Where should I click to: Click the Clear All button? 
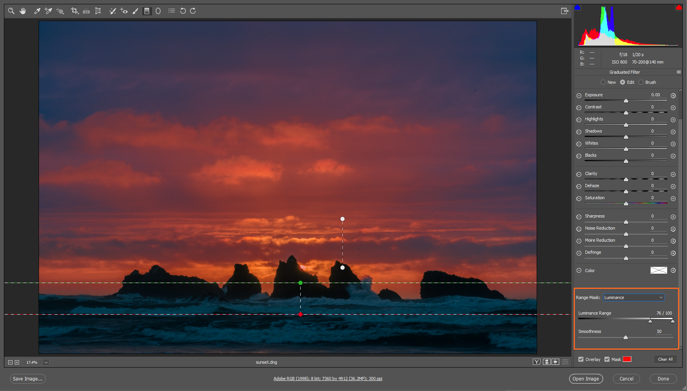coord(666,359)
